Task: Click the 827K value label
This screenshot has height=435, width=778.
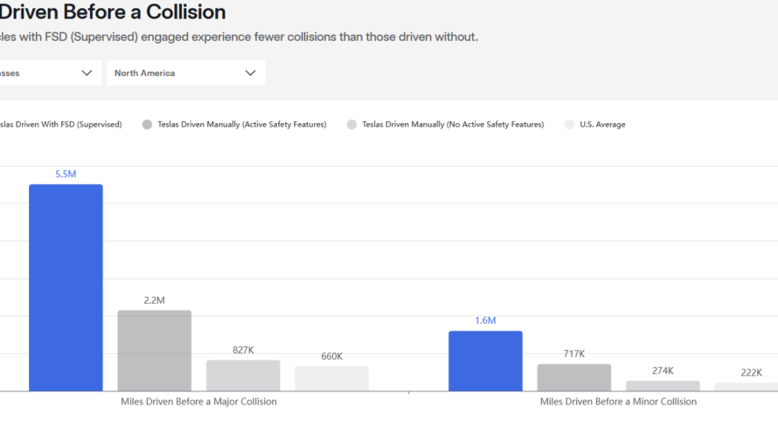Action: pyautogui.click(x=243, y=349)
